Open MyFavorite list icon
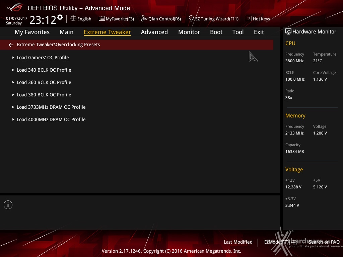This screenshot has width=343, height=257. (101, 19)
